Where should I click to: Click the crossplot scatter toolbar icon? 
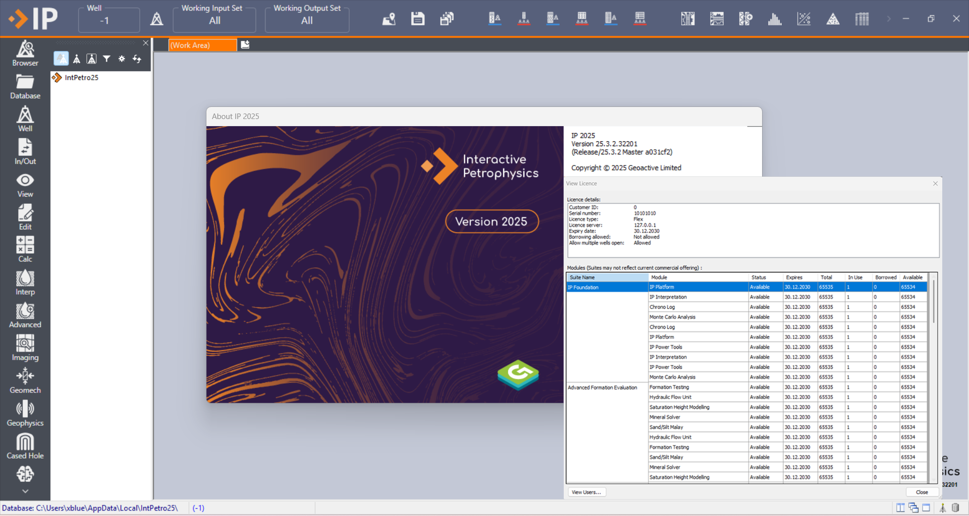804,19
